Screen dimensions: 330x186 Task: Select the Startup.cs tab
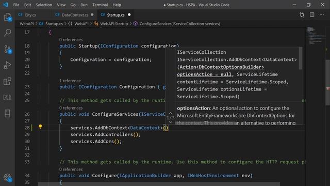[115, 15]
